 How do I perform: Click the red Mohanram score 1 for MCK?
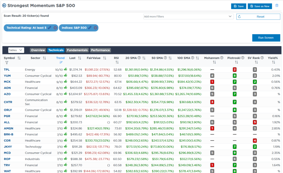coord(212,82)
